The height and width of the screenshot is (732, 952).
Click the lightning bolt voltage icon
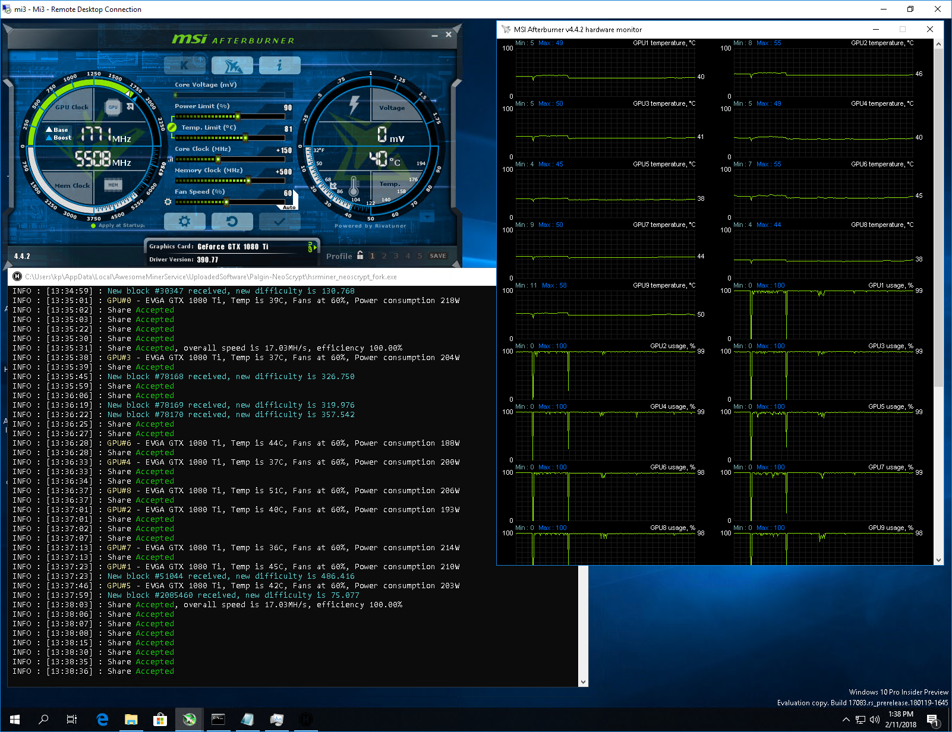pos(354,105)
